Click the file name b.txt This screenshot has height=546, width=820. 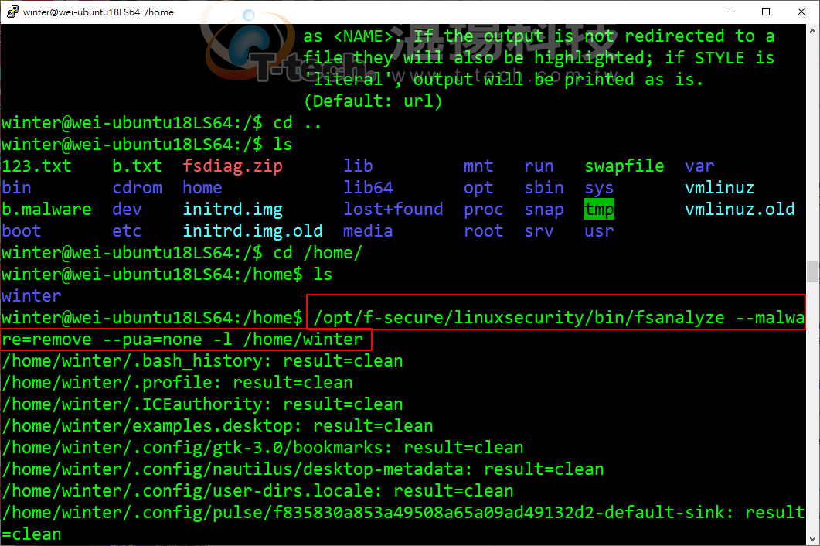(137, 166)
